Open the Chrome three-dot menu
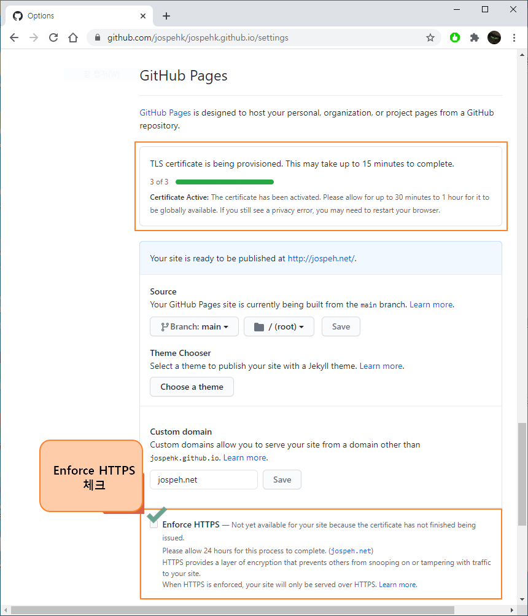This screenshot has width=528, height=616. [514, 38]
